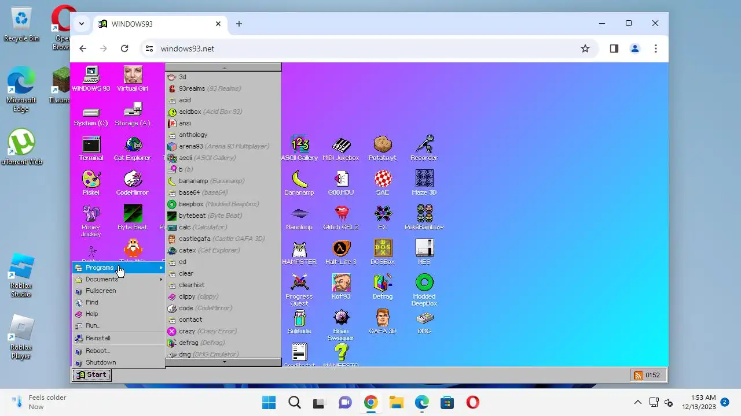Open Opera from the Windows taskbar
This screenshot has width=741, height=416.
point(472,402)
